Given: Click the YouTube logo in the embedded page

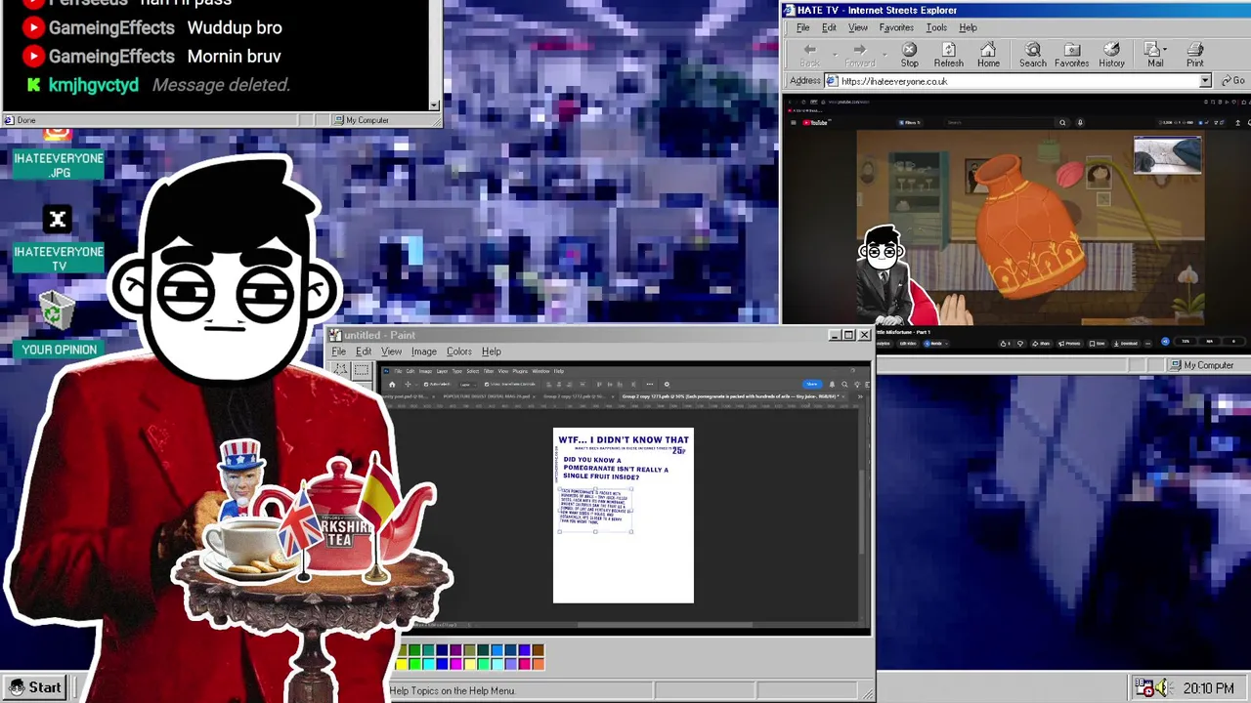Looking at the screenshot, I should coord(815,123).
